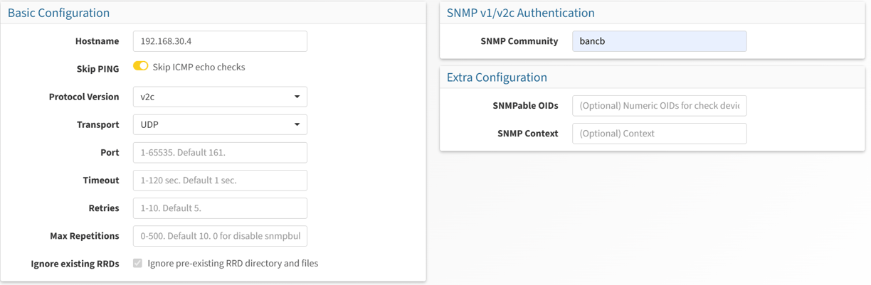This screenshot has height=285, width=871.
Task: Click the 'Skip ICMP echo checks' label
Action: pos(199,67)
